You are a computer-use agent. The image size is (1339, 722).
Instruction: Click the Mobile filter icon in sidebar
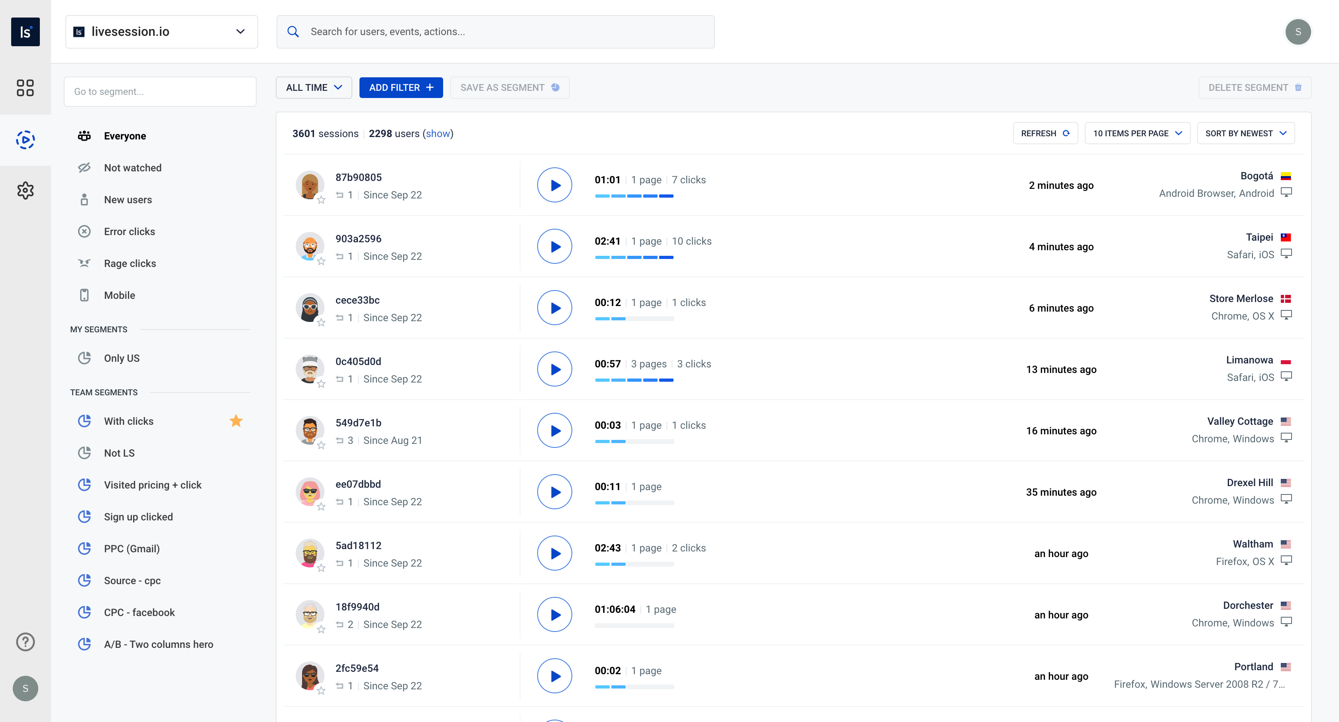point(84,294)
